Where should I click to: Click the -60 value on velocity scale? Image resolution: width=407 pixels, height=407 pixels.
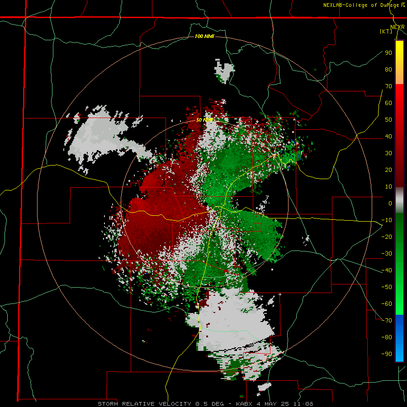(387, 304)
